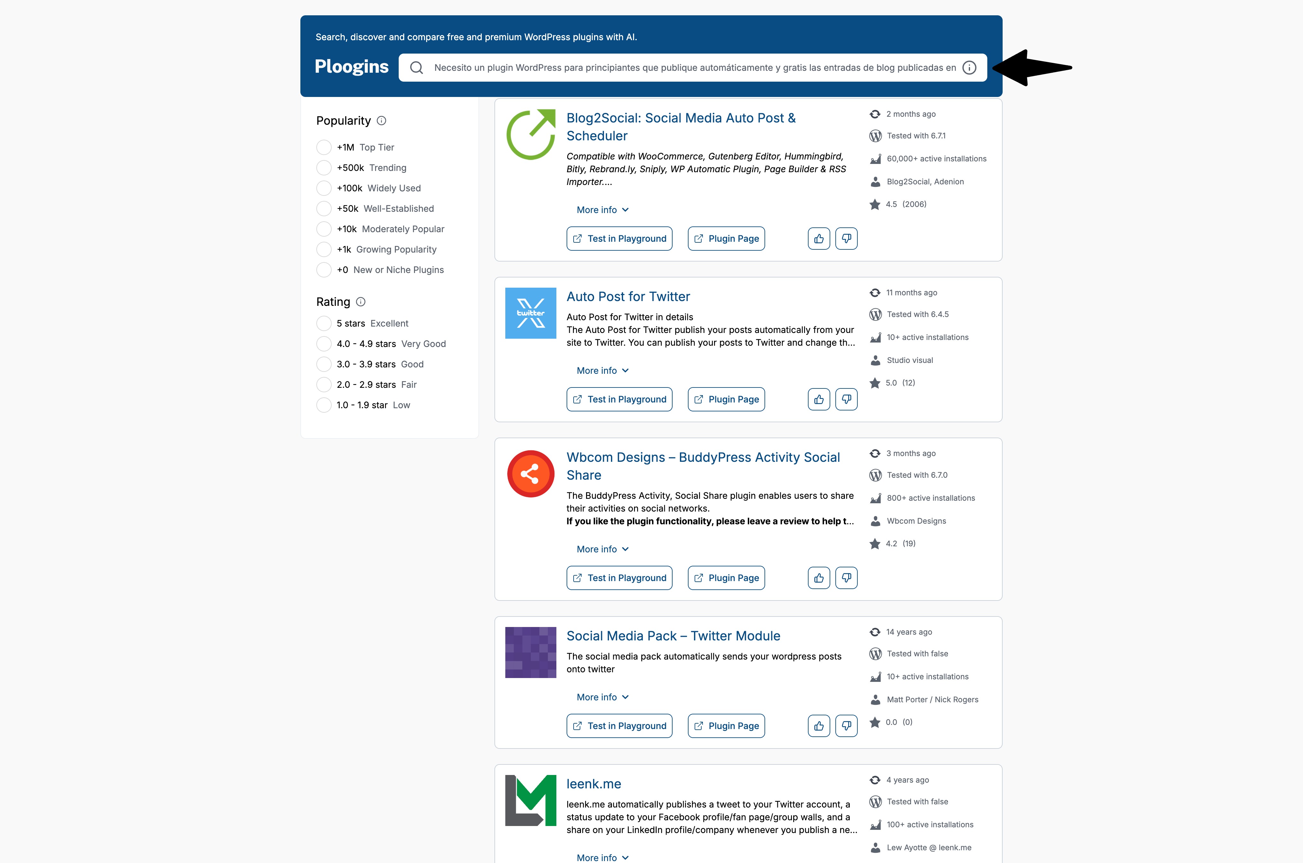Screen dimensions: 1303x863
Task: Select 4.0 - 4.9 stars rating filter
Action: click(324, 344)
